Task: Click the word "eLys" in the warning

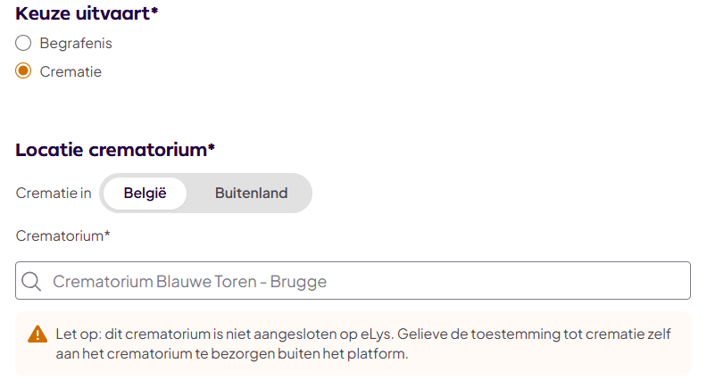Action: pos(378,334)
